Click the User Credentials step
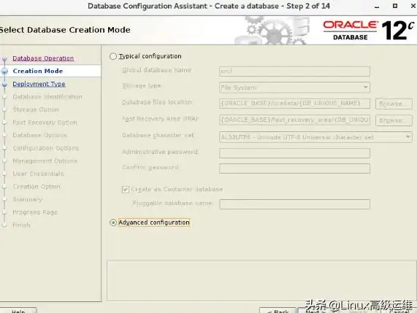Image resolution: width=417 pixels, height=313 pixels. (38, 174)
